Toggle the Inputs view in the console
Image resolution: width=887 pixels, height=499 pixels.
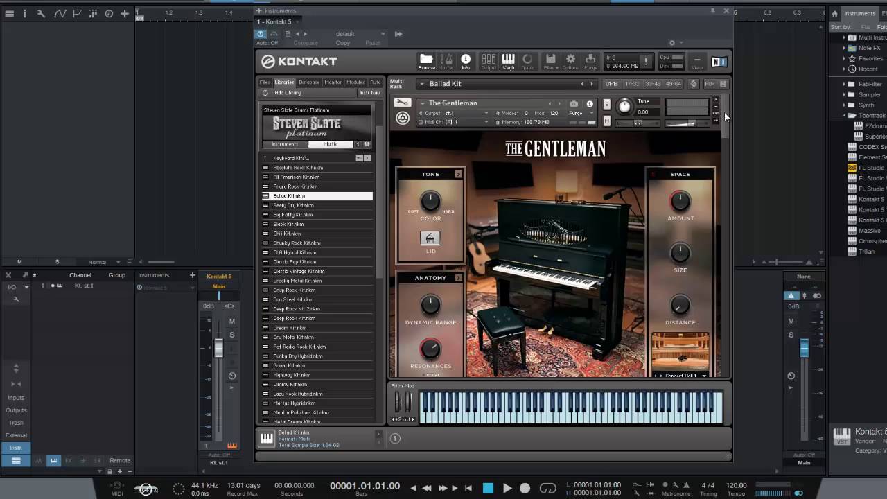point(15,398)
